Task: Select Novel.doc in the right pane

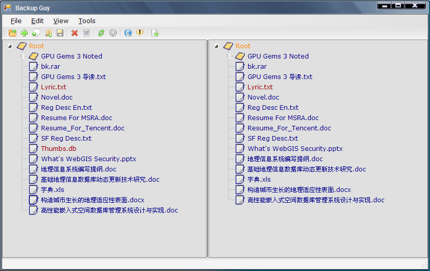Action: (263, 98)
